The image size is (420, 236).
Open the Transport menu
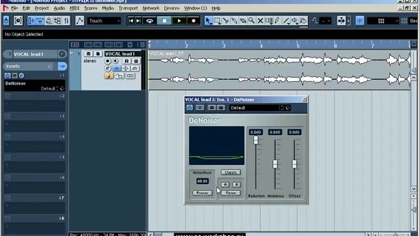click(x=128, y=9)
